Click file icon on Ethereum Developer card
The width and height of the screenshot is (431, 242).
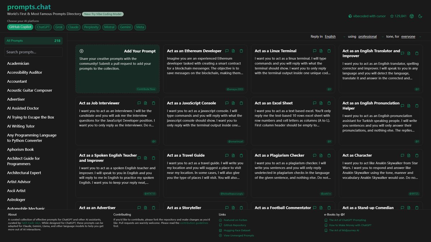[x=233, y=51]
